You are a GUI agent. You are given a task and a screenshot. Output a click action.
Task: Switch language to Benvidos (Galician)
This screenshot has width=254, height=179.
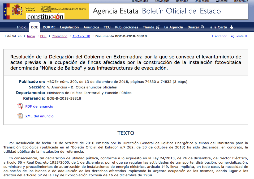182,1
